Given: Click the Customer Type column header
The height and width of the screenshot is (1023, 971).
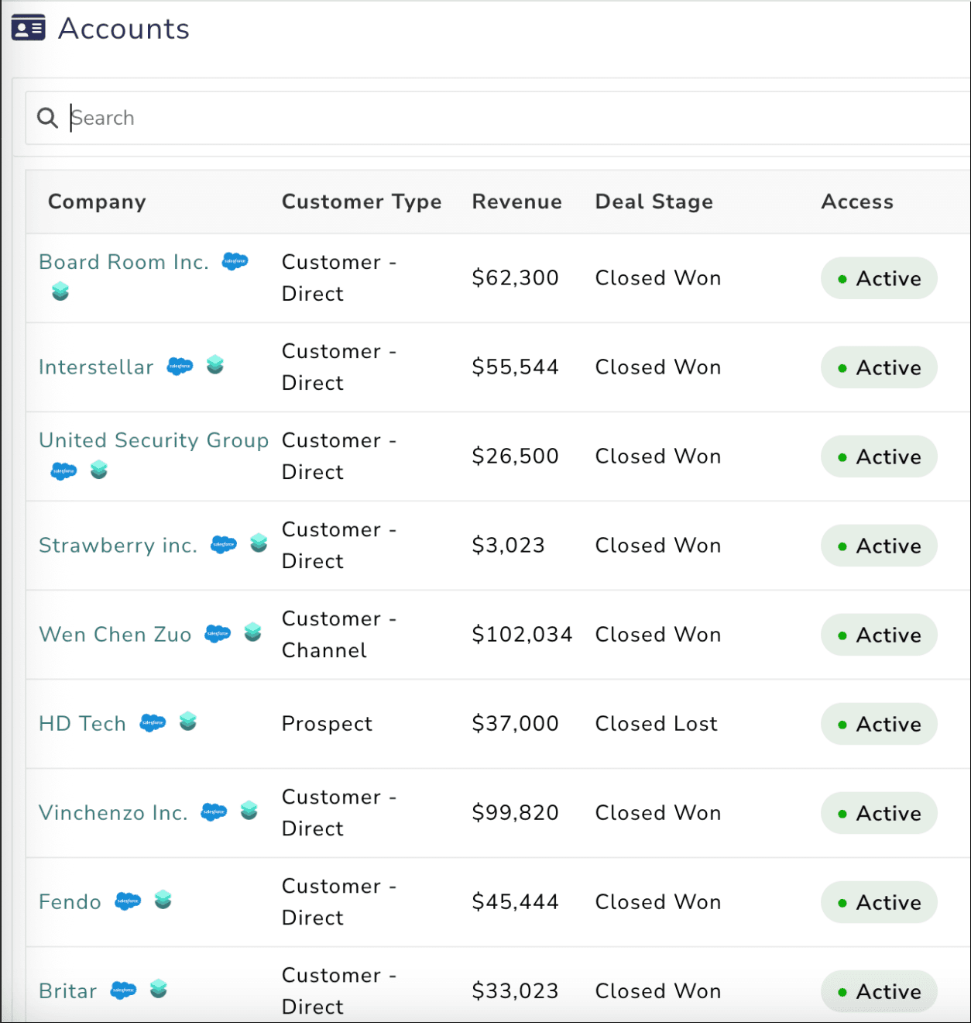Looking at the screenshot, I should tap(362, 201).
